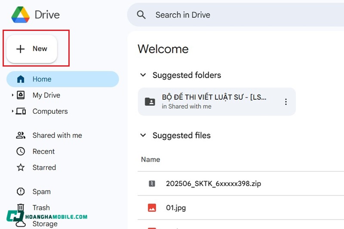
Task: Collapse the Suggested files section
Action: (x=143, y=135)
